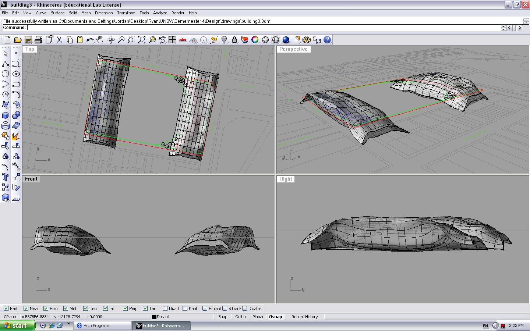Click the Windows start button
Viewport: 530px width, 331px height.
(x=18, y=325)
